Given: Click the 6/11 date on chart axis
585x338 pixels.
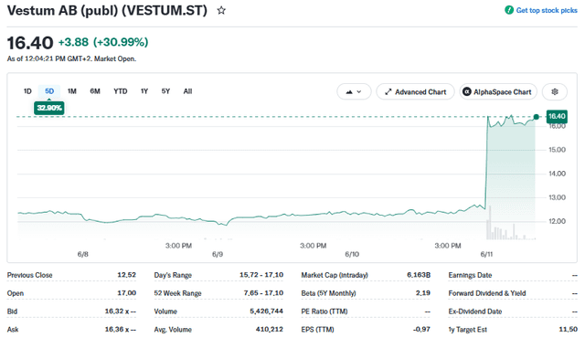Looking at the screenshot, I should point(486,255).
